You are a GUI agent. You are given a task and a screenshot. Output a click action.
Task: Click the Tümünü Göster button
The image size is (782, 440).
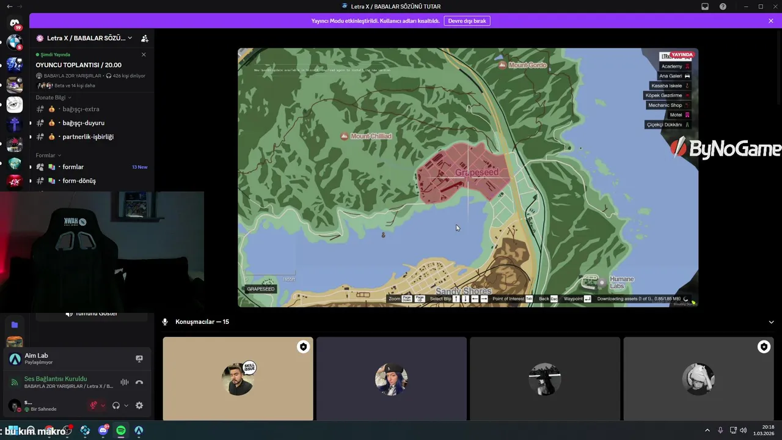[x=91, y=314]
